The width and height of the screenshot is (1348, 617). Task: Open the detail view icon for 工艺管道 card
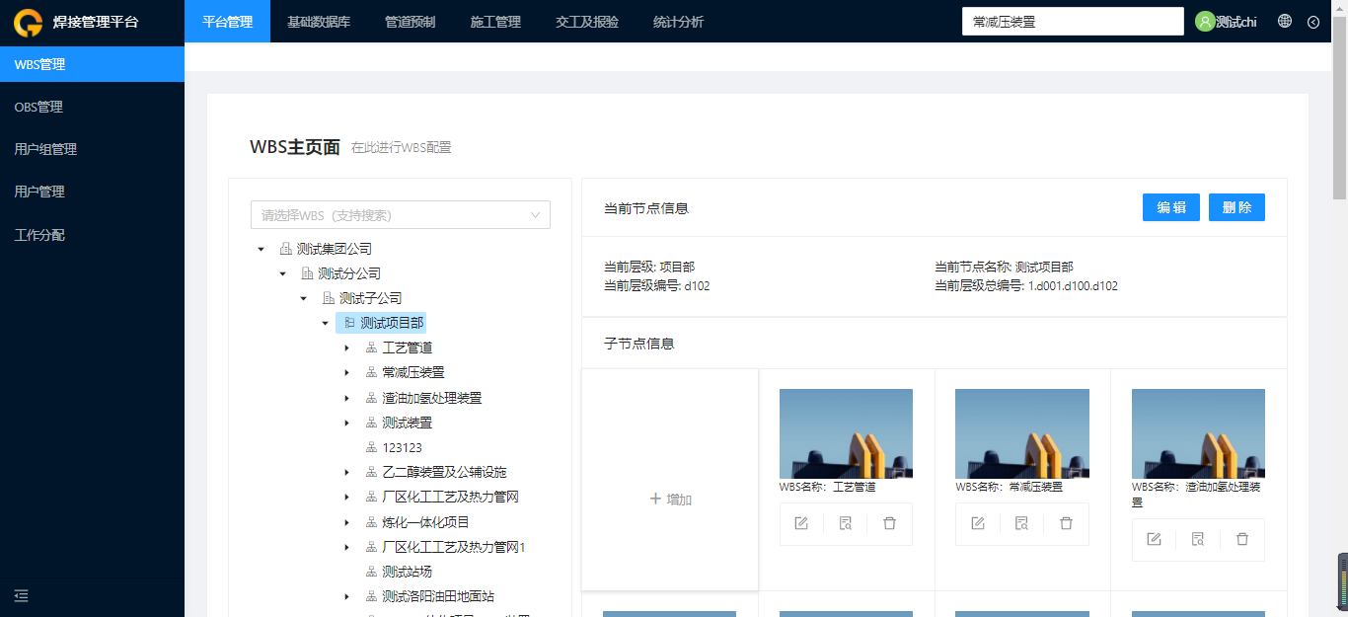click(x=846, y=523)
